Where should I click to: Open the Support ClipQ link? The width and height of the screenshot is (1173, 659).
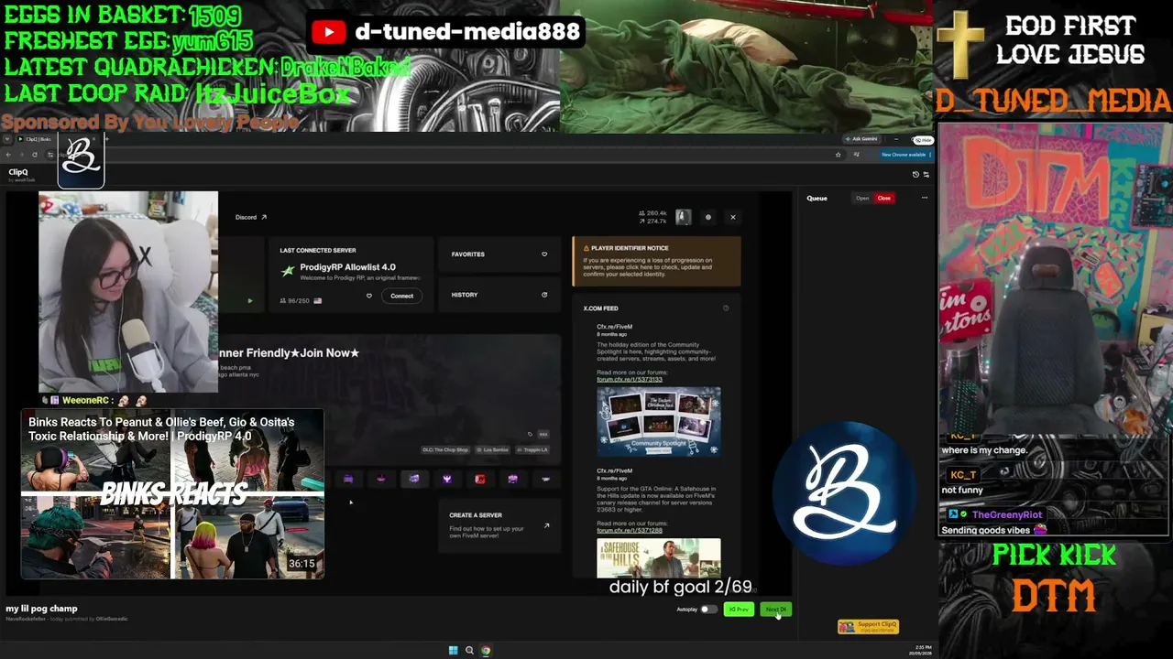pyautogui.click(x=869, y=626)
